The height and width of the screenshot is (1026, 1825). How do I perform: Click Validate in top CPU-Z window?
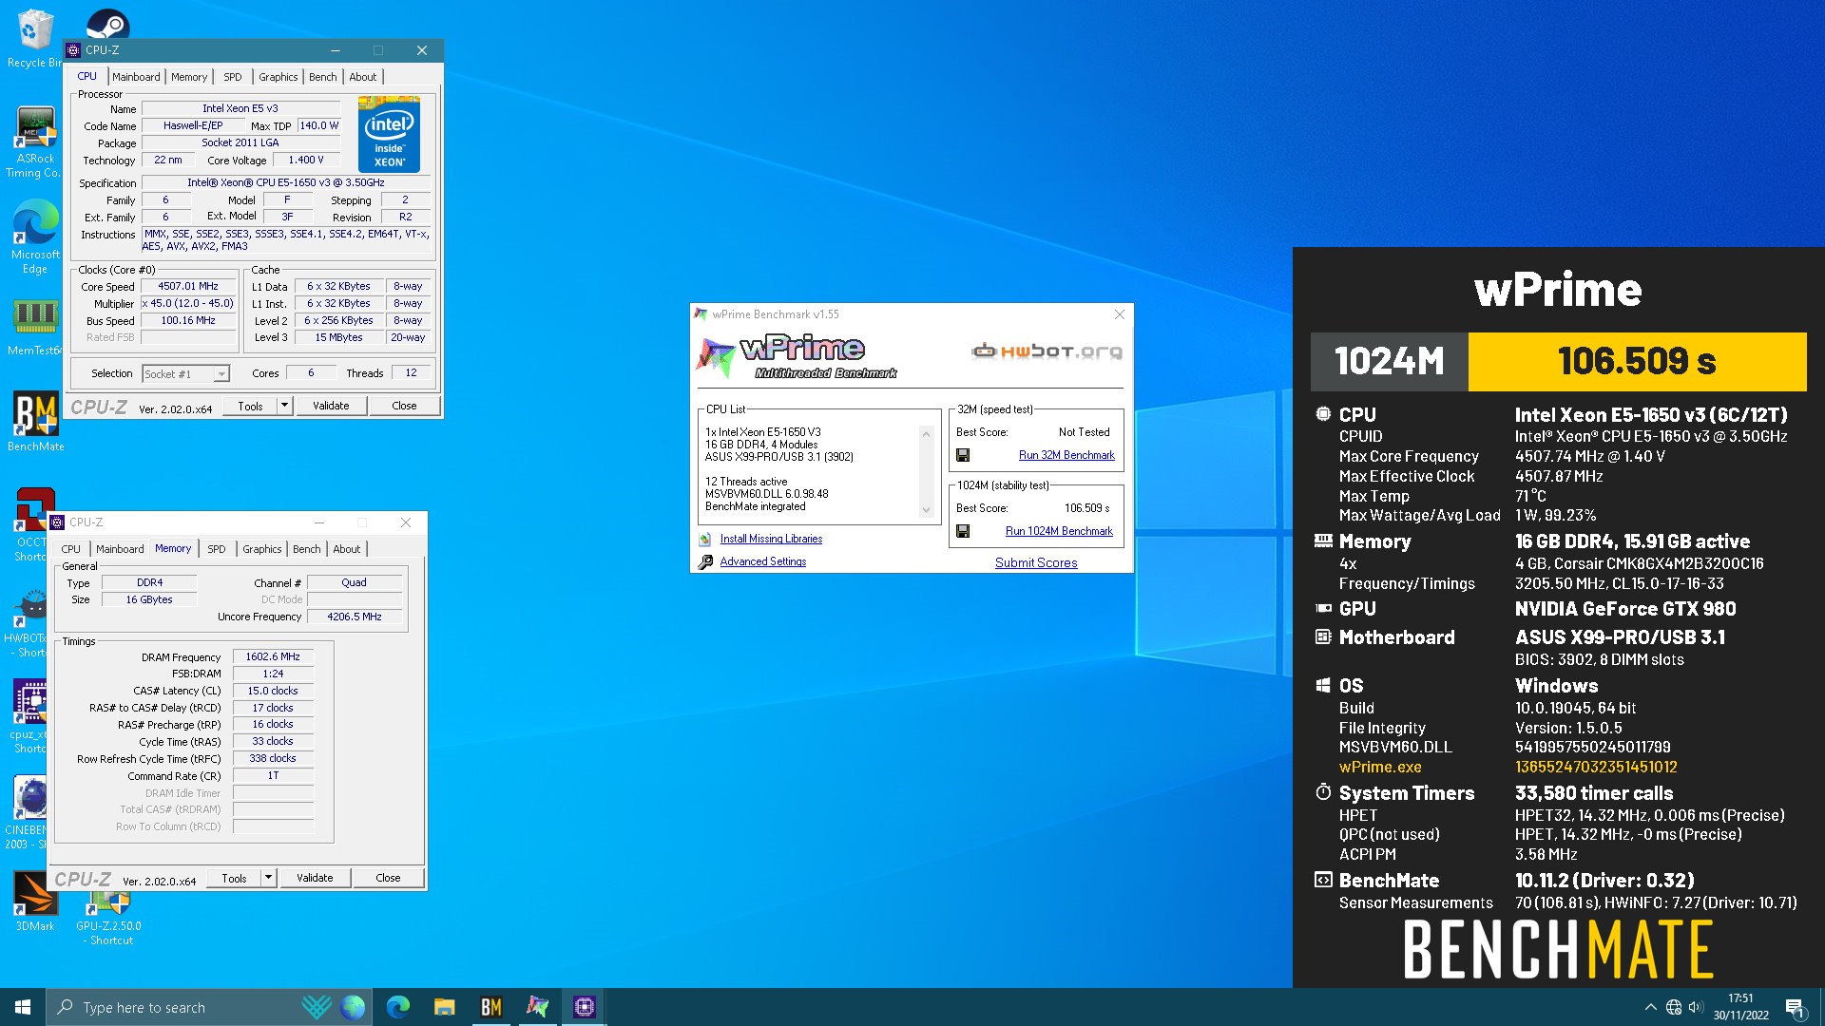(x=331, y=406)
